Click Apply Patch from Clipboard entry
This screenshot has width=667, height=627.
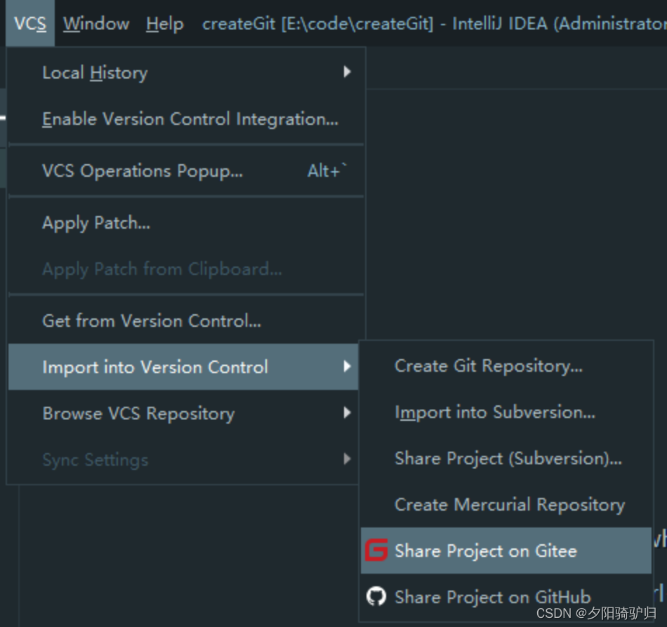pyautogui.click(x=186, y=269)
